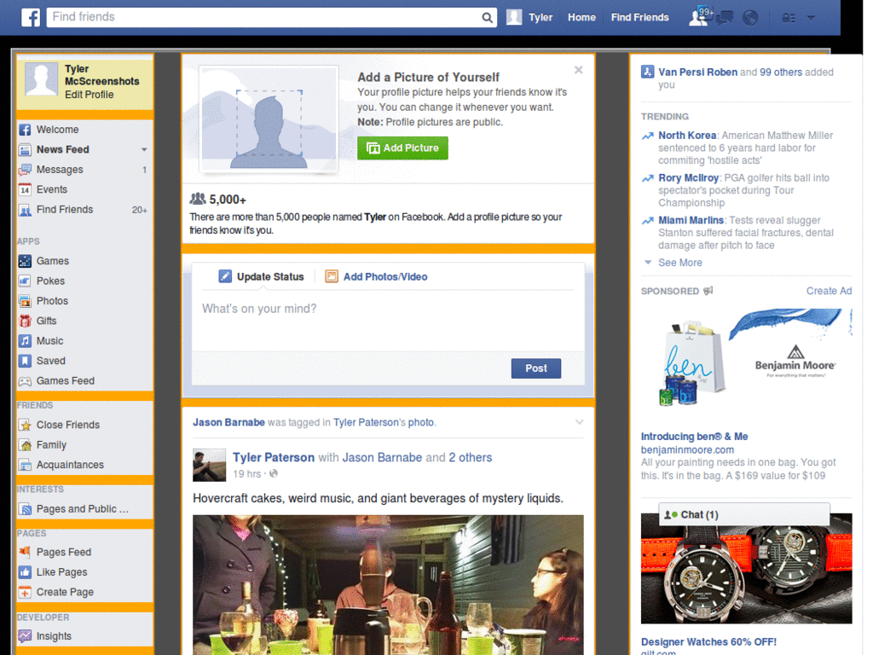Click Van Persi Roben name link
Screen dimensions: 873x655
point(697,72)
